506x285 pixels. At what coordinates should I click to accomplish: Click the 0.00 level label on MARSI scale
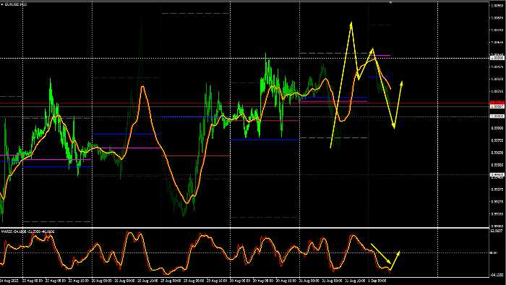click(494, 252)
